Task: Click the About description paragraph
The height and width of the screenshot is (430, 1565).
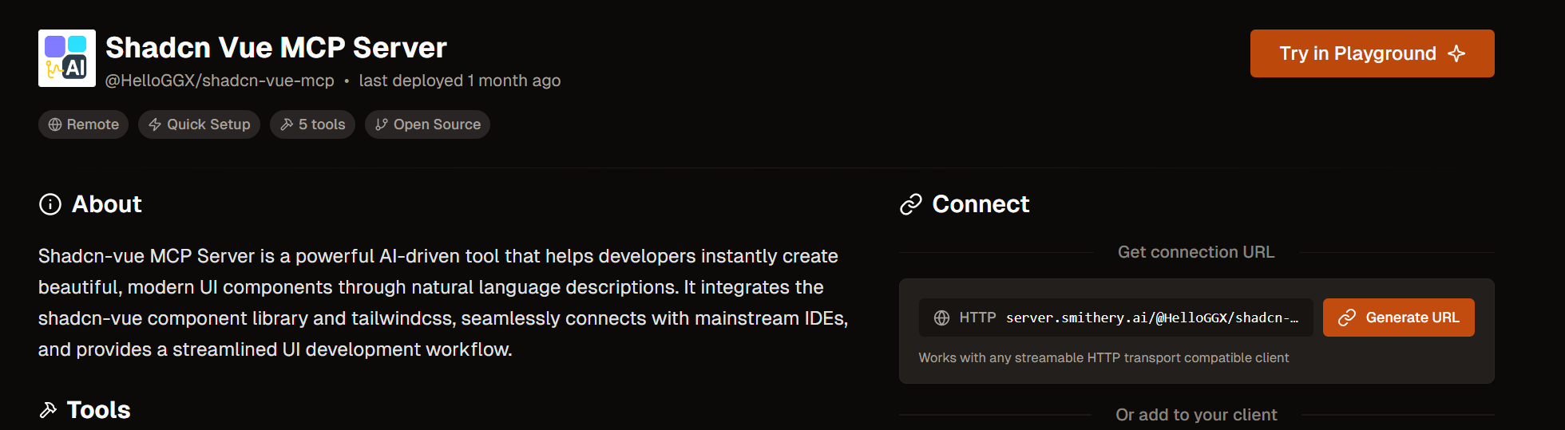Action: click(443, 302)
